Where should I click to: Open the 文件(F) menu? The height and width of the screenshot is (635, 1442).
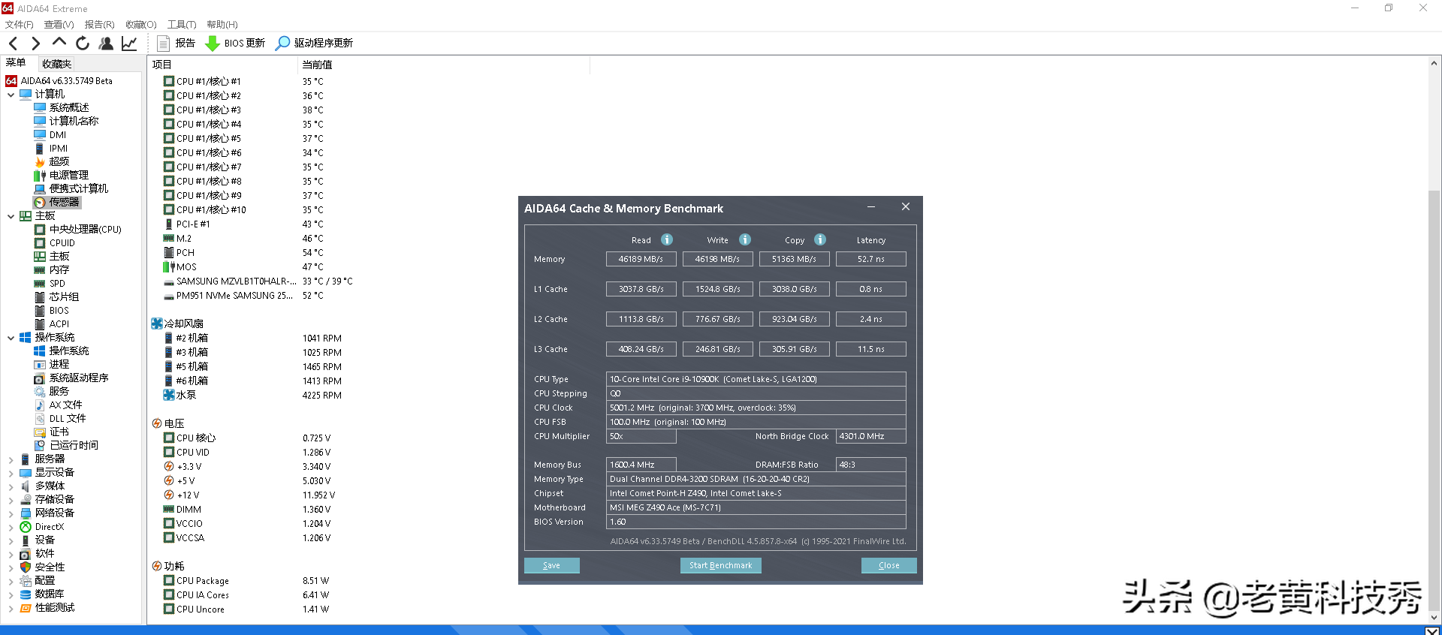(x=19, y=25)
